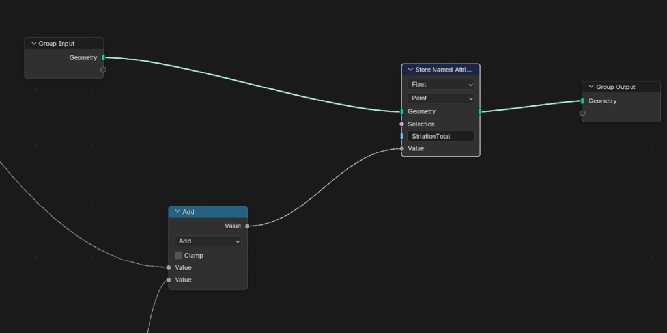Collapse the Group Output node
667x333 pixels.
(x=591, y=87)
